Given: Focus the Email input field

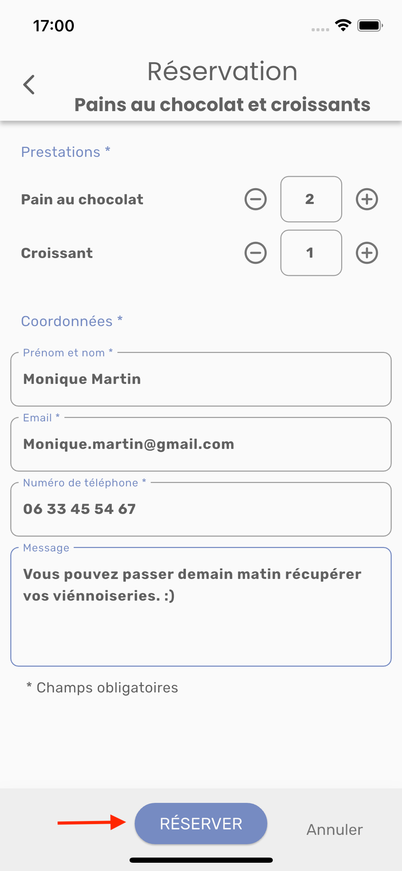Looking at the screenshot, I should (x=201, y=444).
